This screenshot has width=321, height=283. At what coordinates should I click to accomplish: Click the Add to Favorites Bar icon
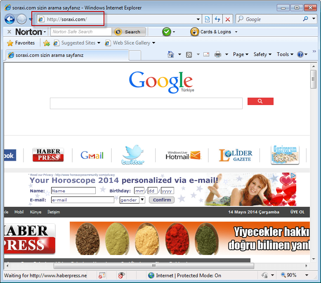[47, 43]
